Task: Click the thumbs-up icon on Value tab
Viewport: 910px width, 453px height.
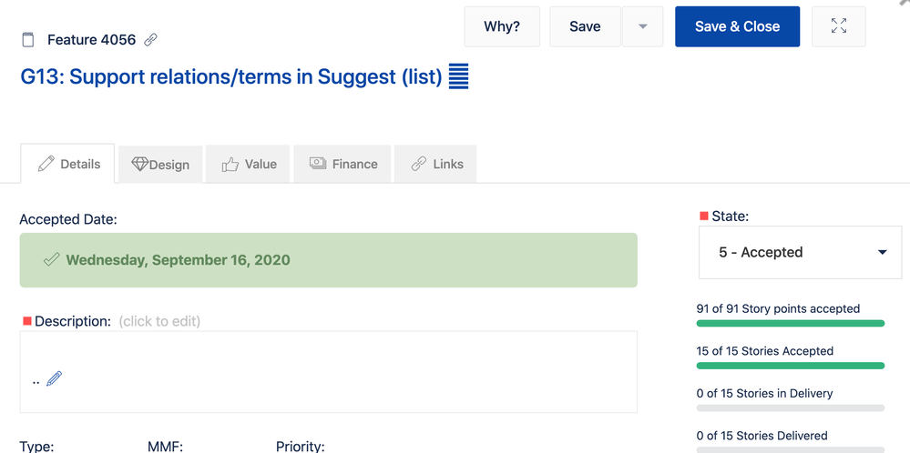Action: pos(230,165)
